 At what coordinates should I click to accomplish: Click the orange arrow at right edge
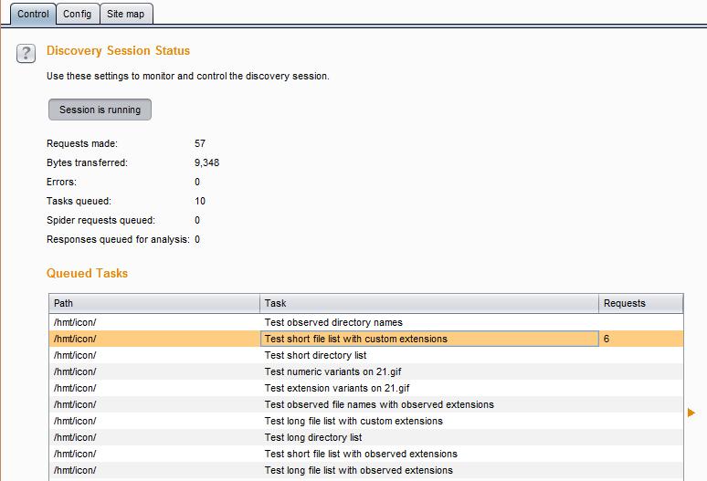coord(691,413)
